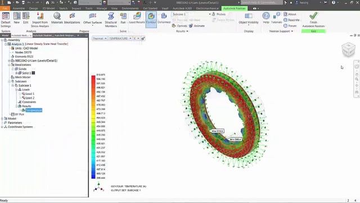Click the Animate button
The height and width of the screenshot is (203, 360).
(x=197, y=26)
